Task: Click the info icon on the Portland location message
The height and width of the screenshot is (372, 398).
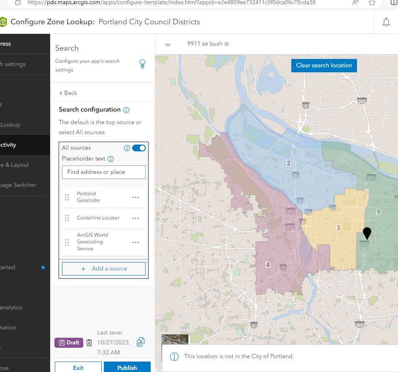Action: click(x=174, y=356)
